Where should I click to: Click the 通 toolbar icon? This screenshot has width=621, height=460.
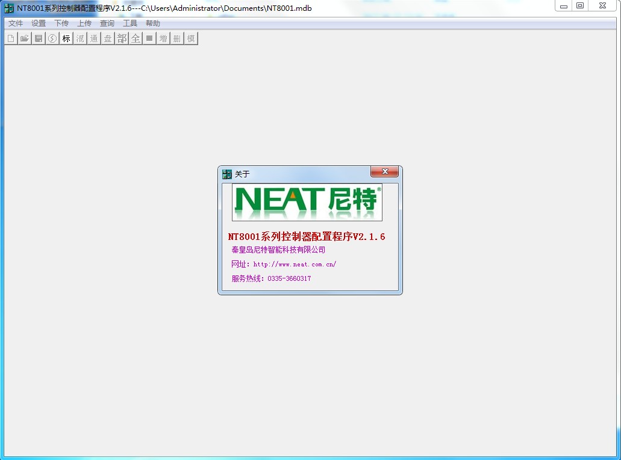pos(93,38)
